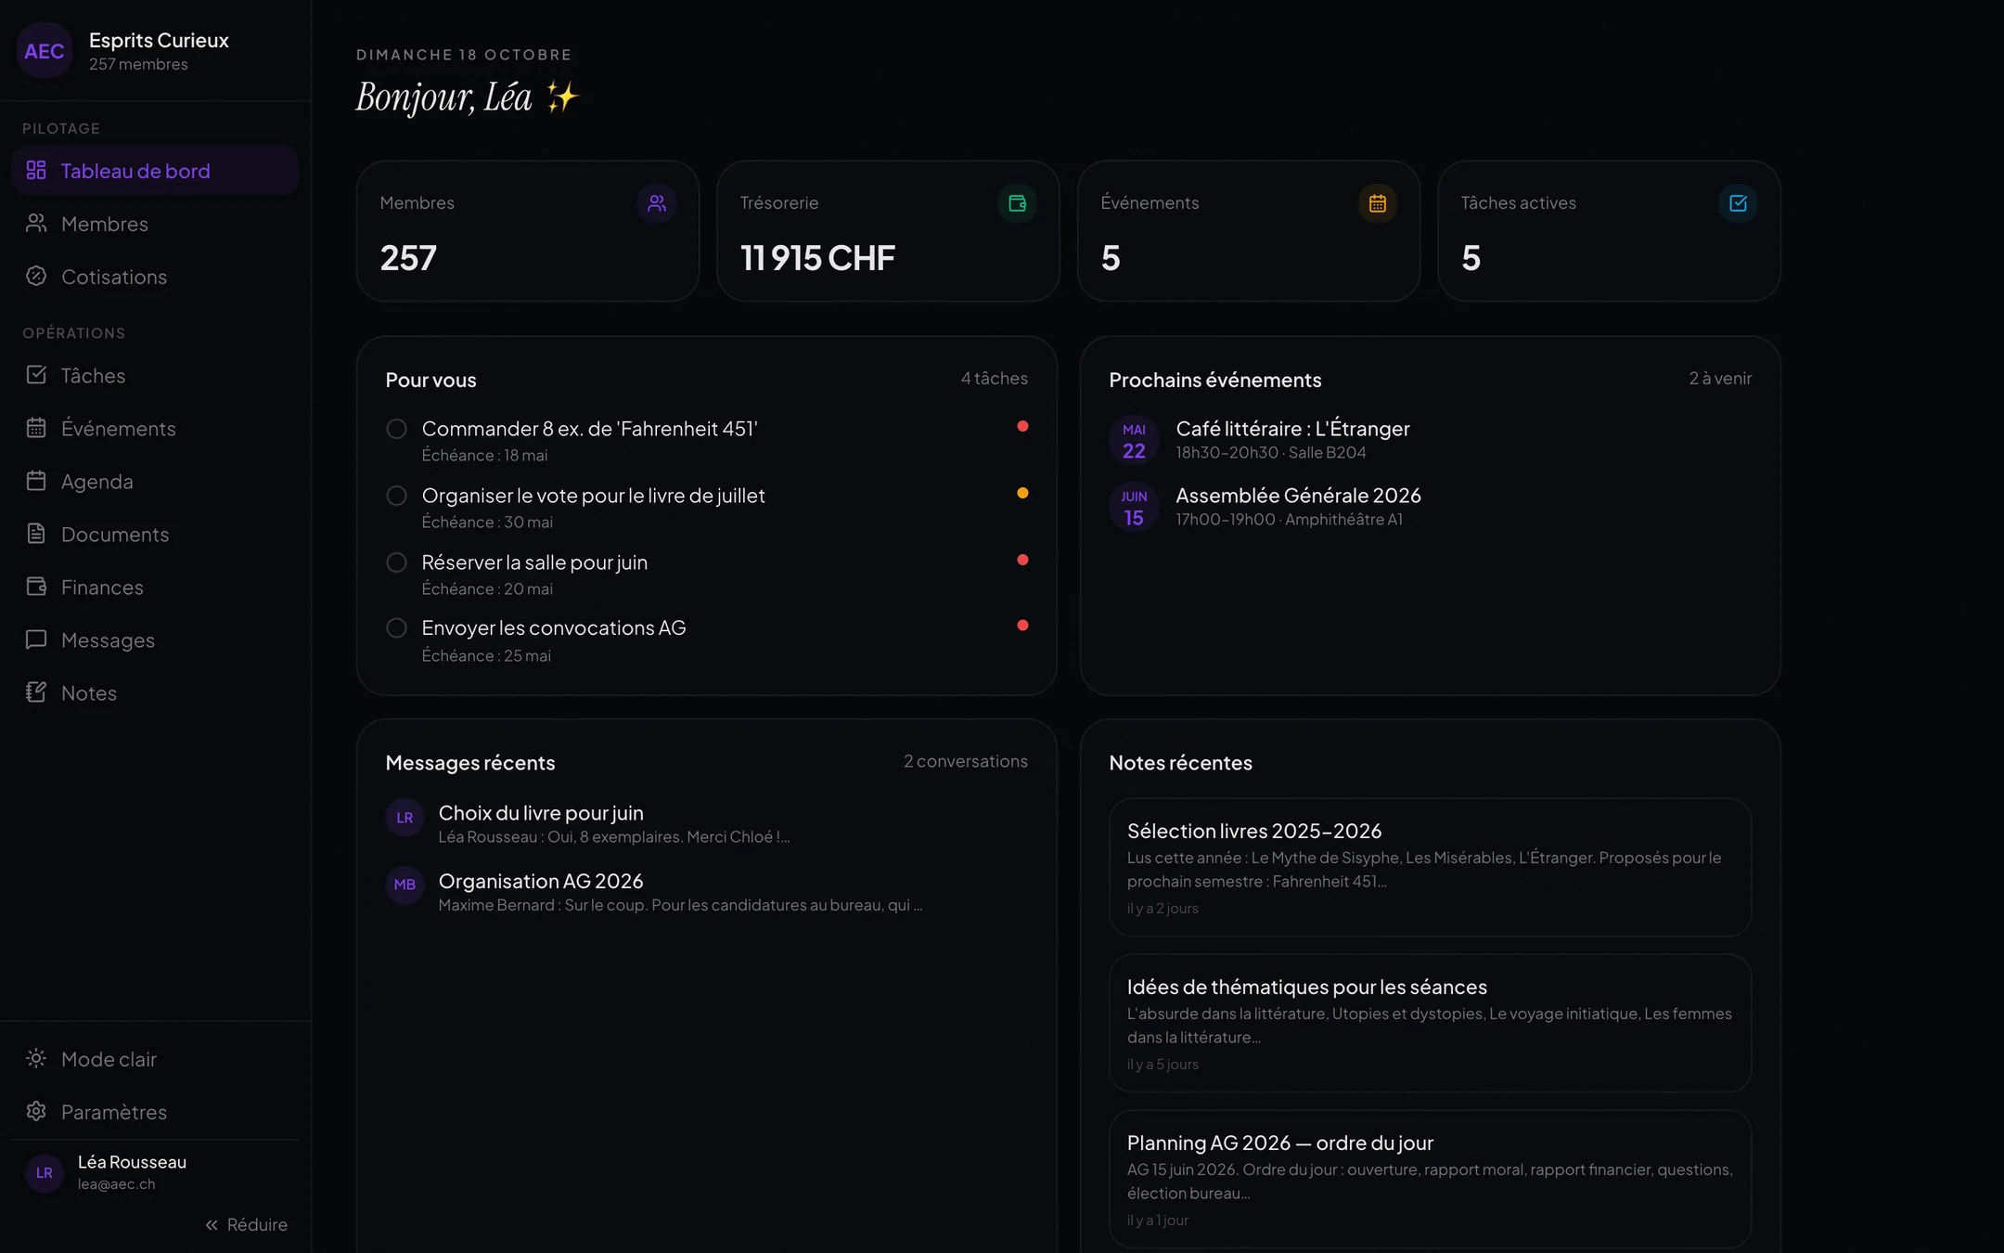Open the '2 à venir' events link
This screenshot has height=1253, width=2004.
click(x=1720, y=378)
